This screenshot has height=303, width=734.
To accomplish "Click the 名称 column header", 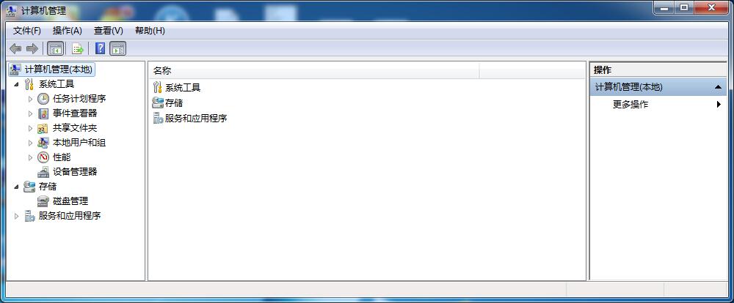I will [x=314, y=71].
